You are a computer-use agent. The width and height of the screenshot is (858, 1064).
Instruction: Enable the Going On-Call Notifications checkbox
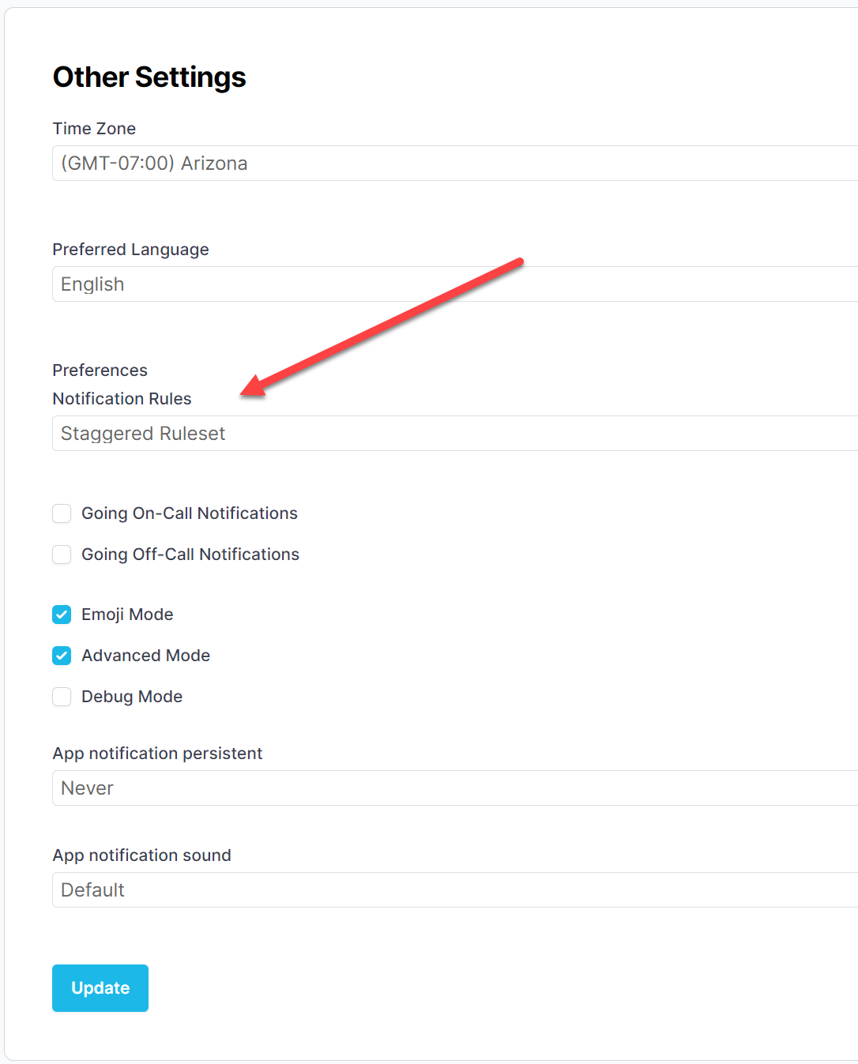pos(62,513)
